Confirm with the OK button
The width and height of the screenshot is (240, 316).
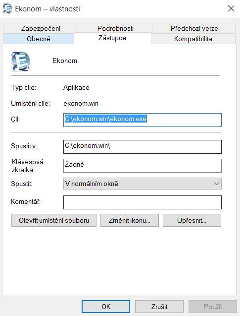pyautogui.click(x=106, y=307)
